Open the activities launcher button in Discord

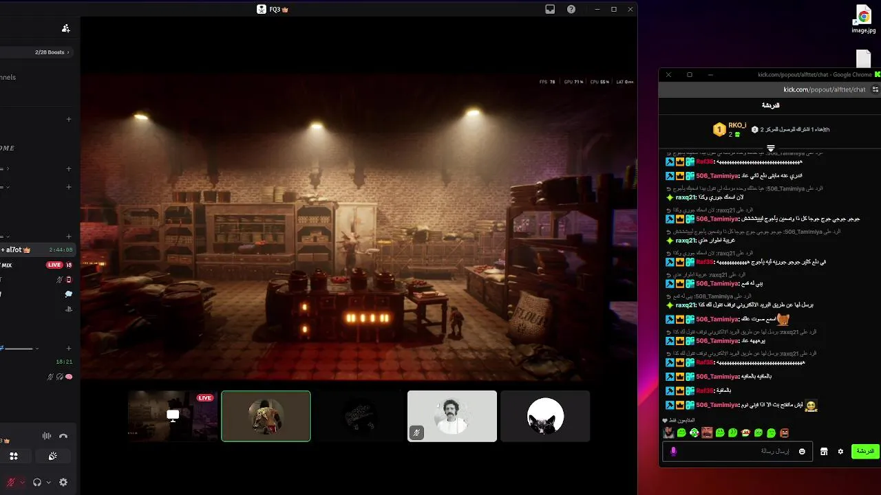[x=14, y=456]
